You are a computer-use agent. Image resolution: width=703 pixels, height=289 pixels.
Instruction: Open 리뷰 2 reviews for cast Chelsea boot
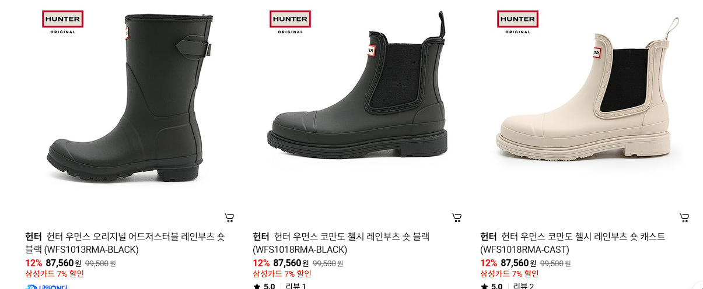pos(523,286)
